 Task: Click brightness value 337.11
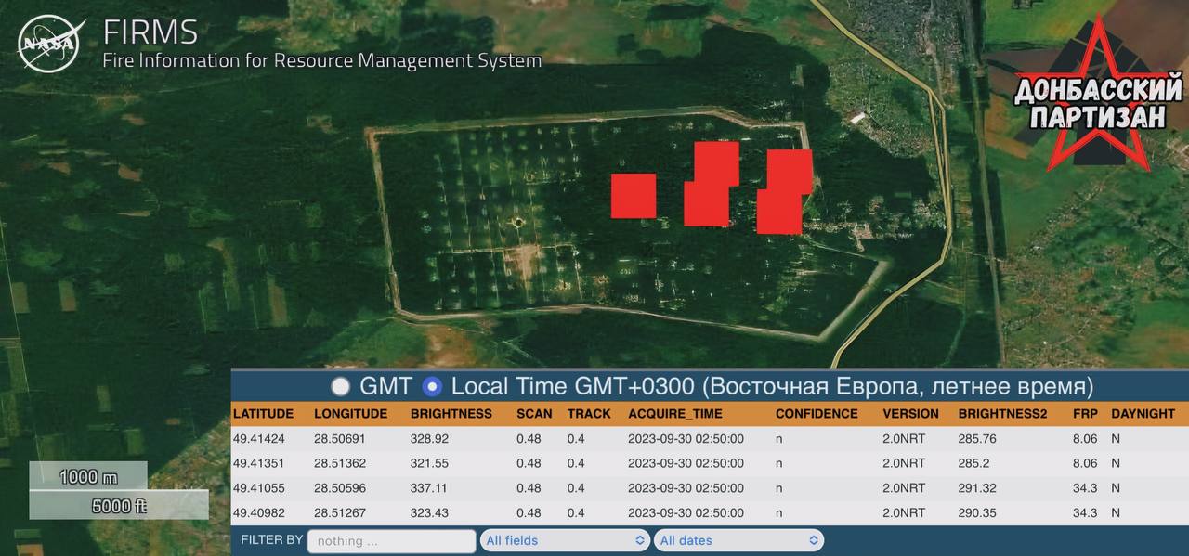tap(429, 488)
